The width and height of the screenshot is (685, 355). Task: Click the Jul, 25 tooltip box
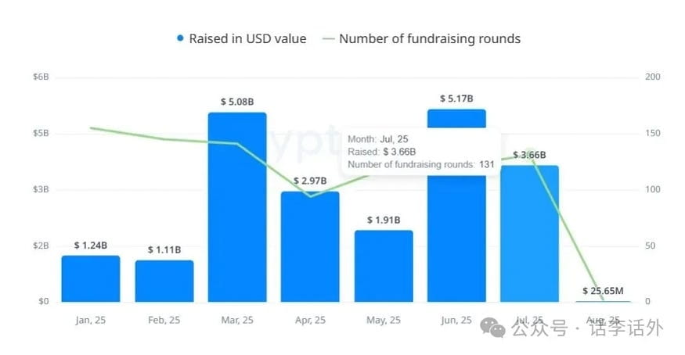click(420, 152)
